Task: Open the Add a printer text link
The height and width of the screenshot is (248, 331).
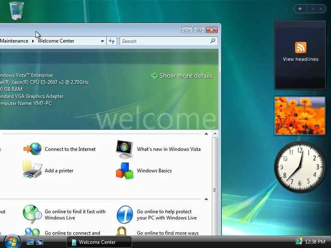Action: [x=59, y=171]
